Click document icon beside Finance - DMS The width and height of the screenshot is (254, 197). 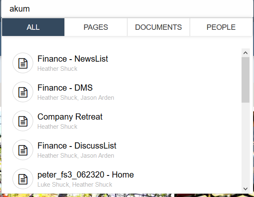pos(23,92)
